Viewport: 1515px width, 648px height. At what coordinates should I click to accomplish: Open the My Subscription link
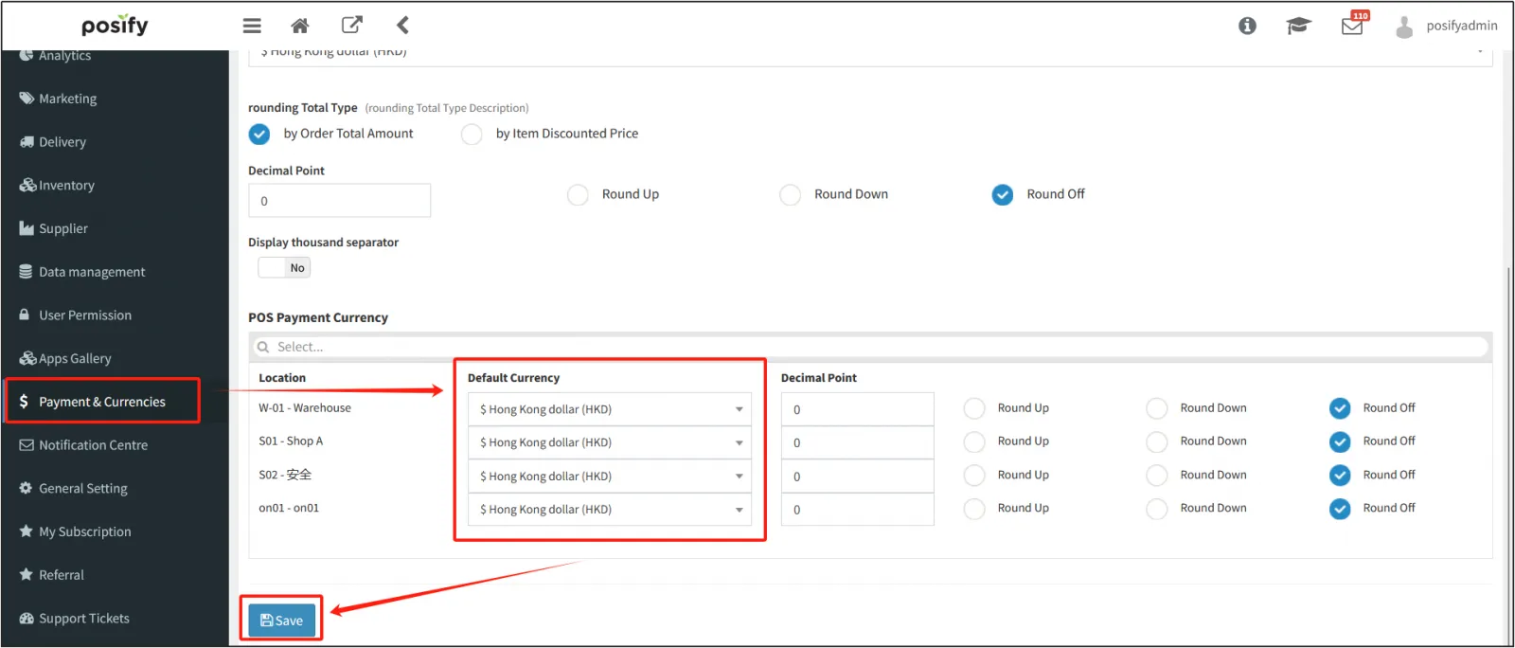pos(85,531)
